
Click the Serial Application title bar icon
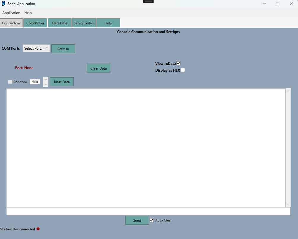point(4,4)
